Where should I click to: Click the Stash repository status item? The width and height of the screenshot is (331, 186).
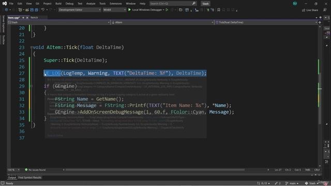tap(311, 183)
